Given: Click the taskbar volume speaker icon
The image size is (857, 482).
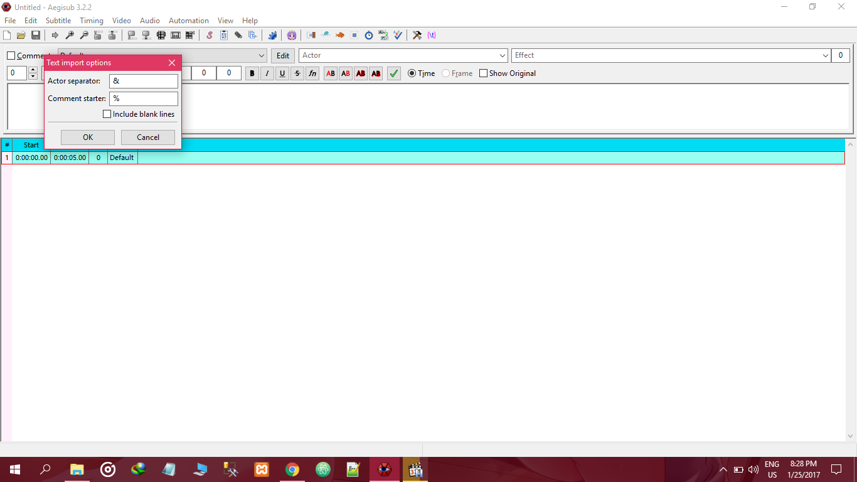Looking at the screenshot, I should point(753,469).
